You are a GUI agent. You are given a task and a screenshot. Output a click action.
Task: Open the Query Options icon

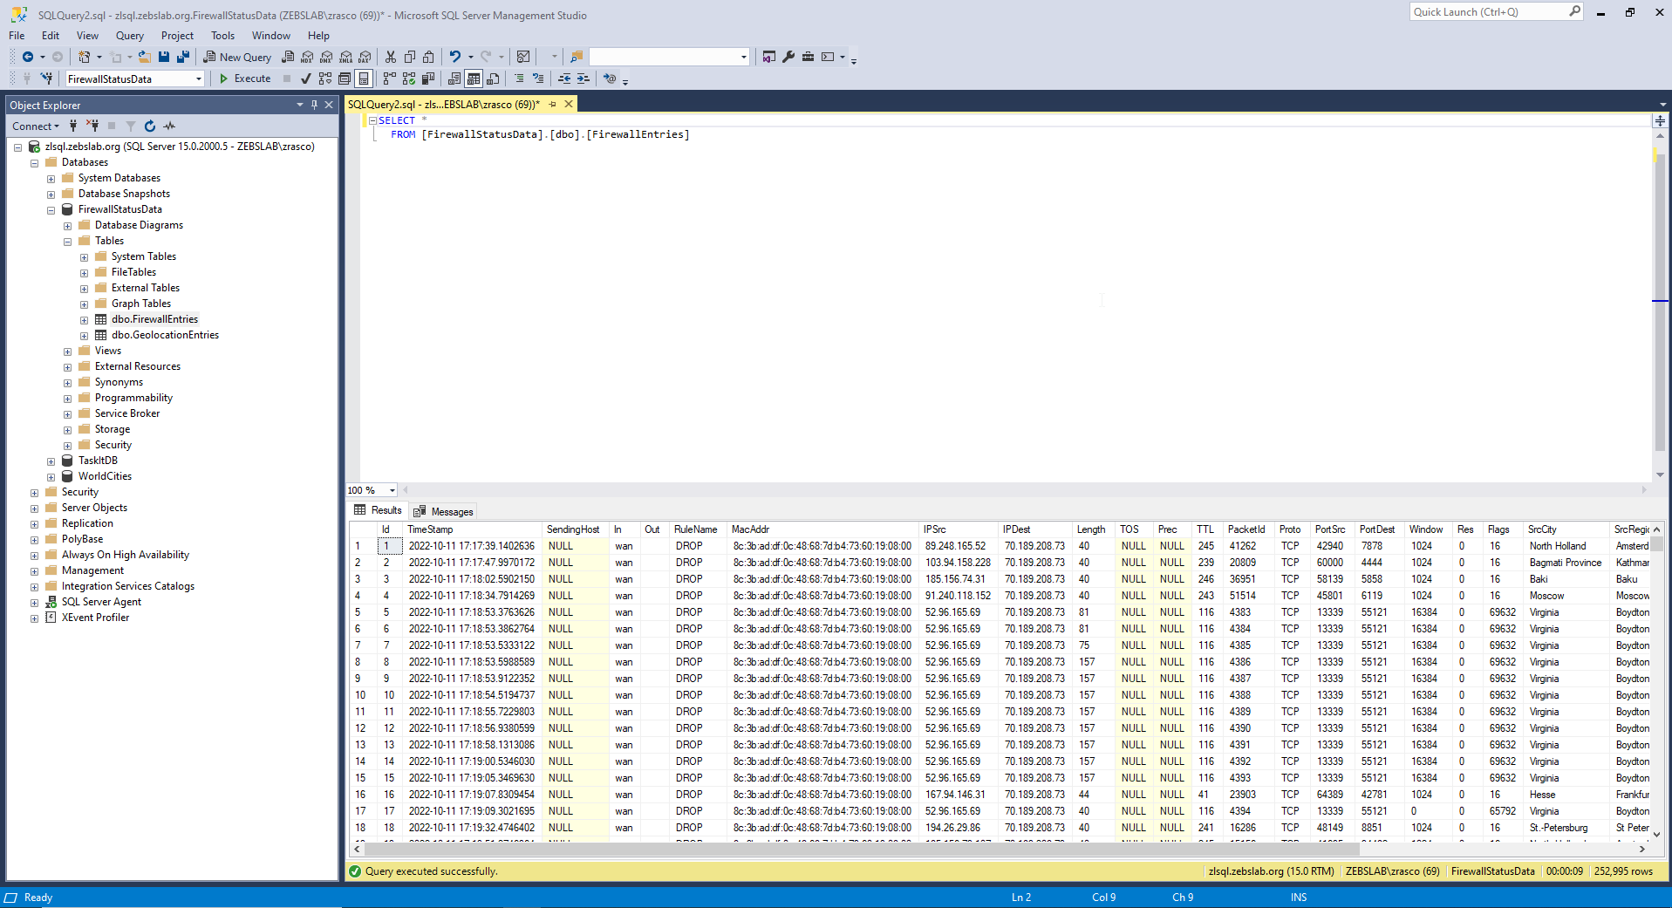345,79
